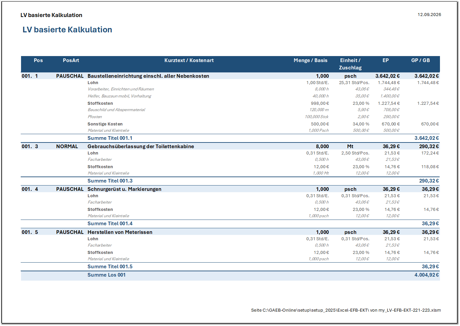
Task: Select 'Summe Titel 001.4' label
Action: [x=110, y=224]
